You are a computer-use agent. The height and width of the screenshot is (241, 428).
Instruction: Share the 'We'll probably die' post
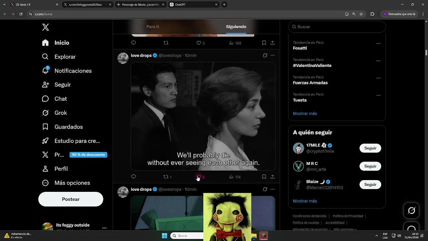(x=273, y=177)
